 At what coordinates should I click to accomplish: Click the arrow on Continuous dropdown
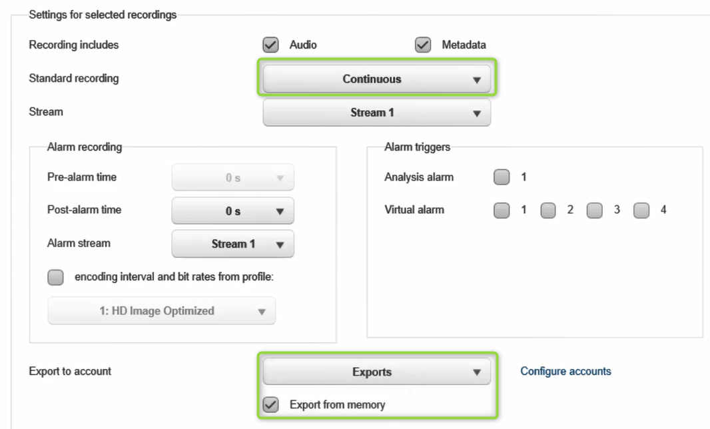[x=476, y=80]
